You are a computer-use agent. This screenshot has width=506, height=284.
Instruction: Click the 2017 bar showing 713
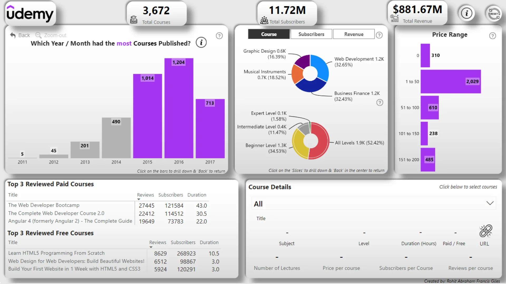click(210, 128)
